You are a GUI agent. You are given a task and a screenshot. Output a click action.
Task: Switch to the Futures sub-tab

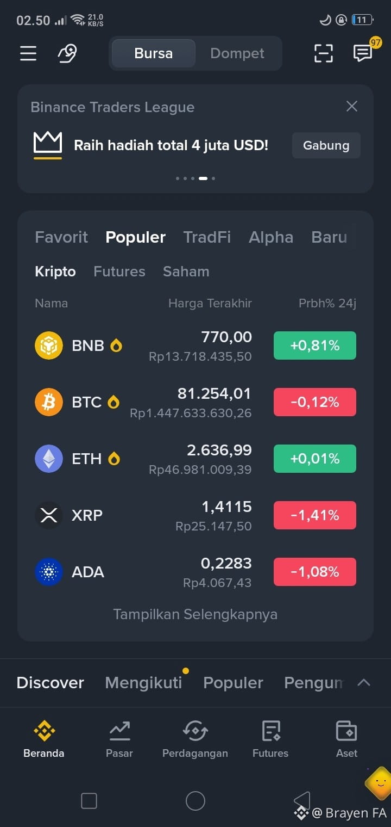click(119, 271)
